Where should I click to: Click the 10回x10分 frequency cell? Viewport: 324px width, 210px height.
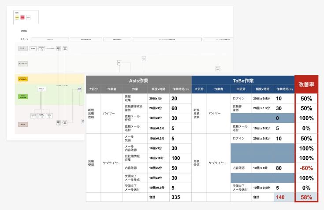pos(158,158)
